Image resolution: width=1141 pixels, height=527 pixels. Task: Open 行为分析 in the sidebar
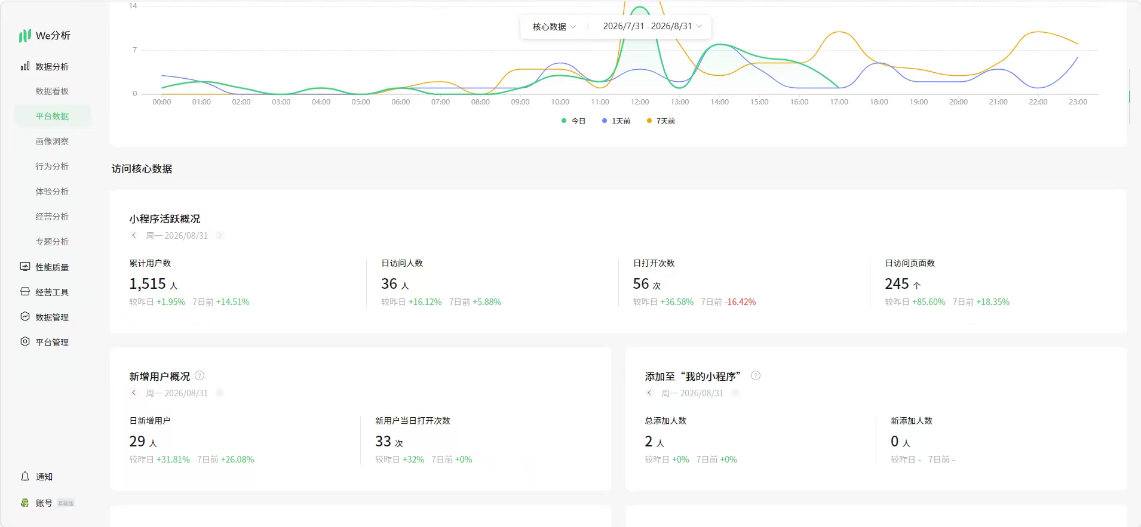point(52,167)
